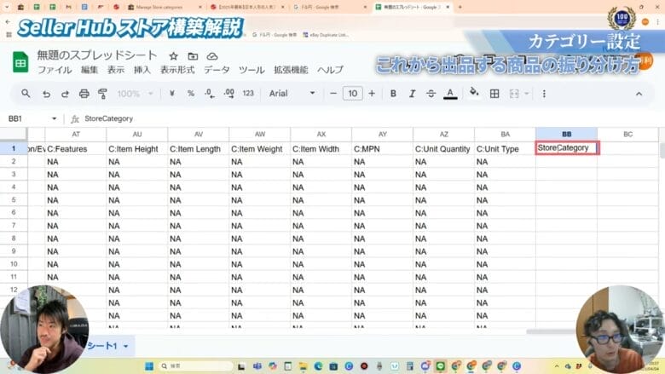
Task: Increase decimal places
Action: 229,94
